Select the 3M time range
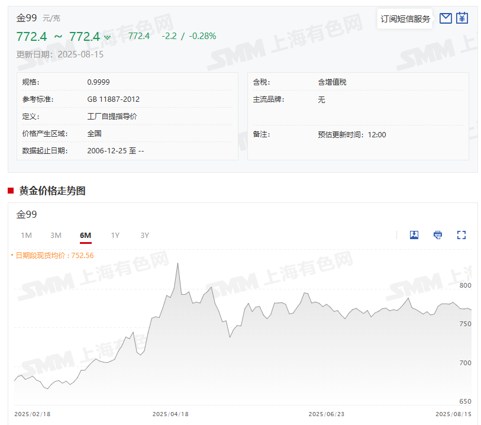 [56, 236]
